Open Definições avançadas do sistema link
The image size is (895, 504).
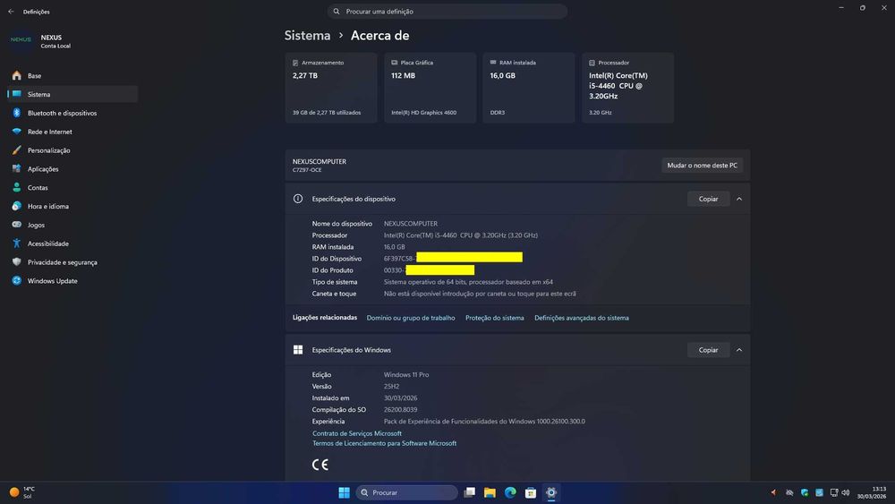pyautogui.click(x=582, y=318)
